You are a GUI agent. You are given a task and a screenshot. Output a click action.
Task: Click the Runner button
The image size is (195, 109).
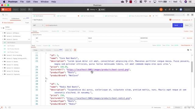(23, 9)
